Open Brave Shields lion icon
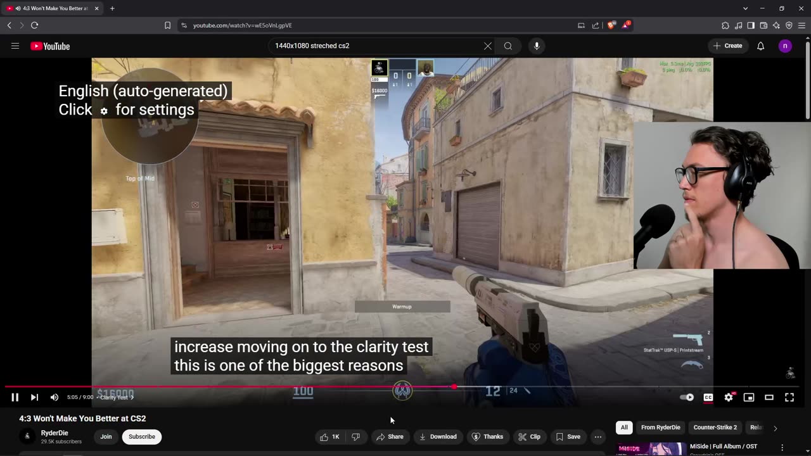Image resolution: width=811 pixels, height=456 pixels. tap(611, 25)
